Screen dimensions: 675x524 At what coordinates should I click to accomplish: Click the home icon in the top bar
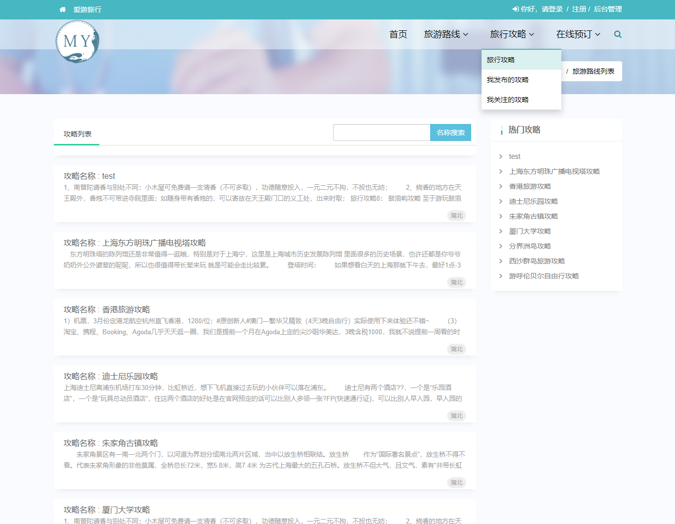coord(62,9)
